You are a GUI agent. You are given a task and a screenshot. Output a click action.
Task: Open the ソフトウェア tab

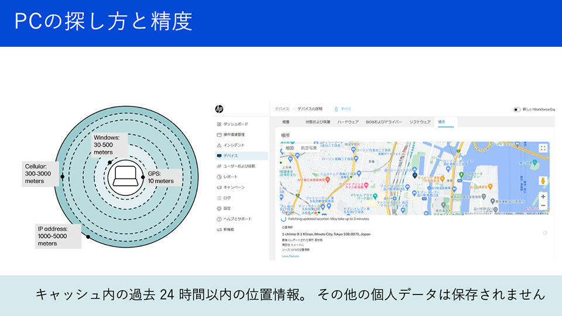420,122
